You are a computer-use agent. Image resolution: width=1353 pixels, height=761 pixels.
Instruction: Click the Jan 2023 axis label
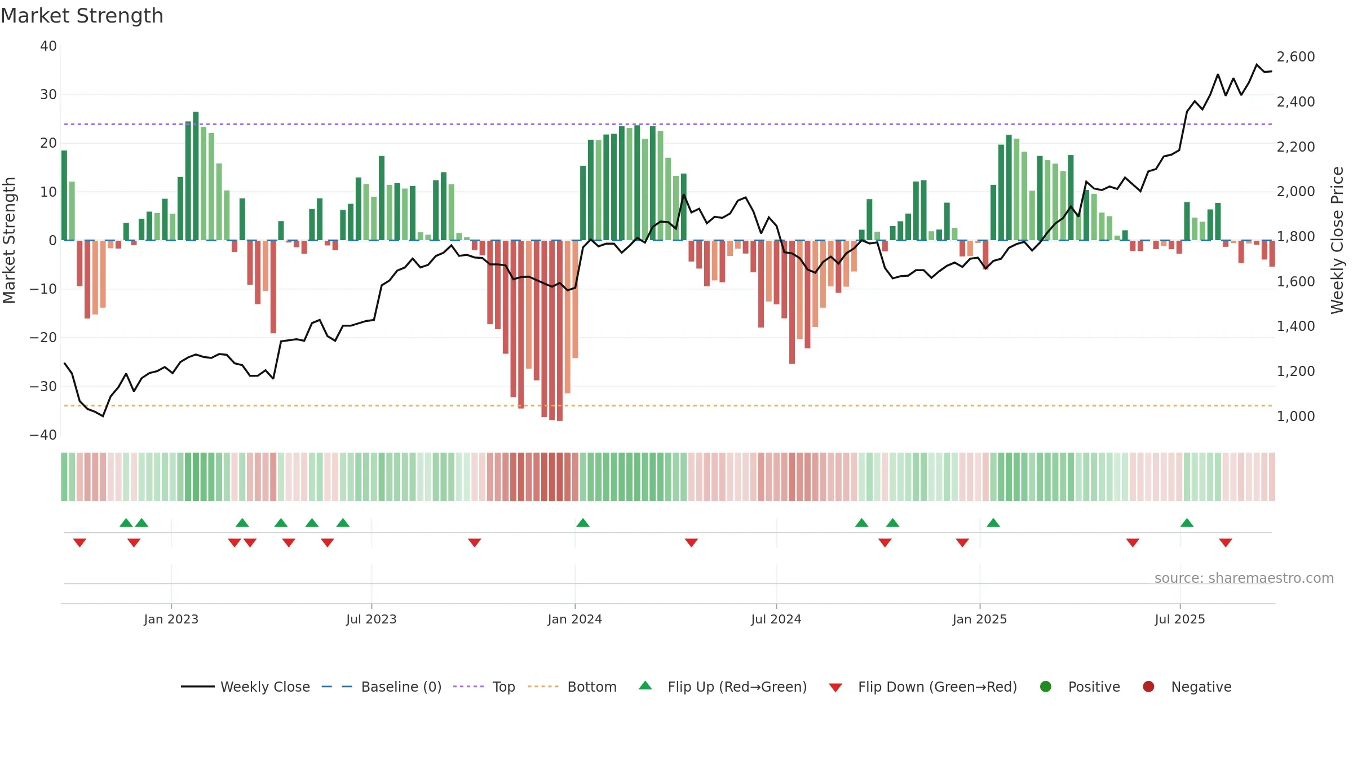171,619
